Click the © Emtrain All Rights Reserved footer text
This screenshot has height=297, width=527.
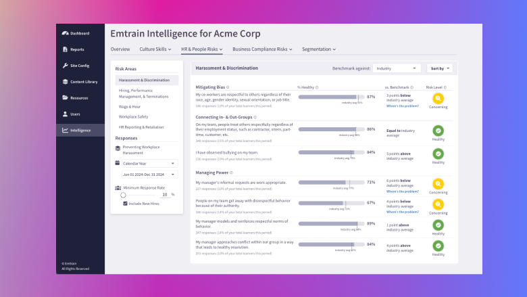pyautogui.click(x=75, y=266)
